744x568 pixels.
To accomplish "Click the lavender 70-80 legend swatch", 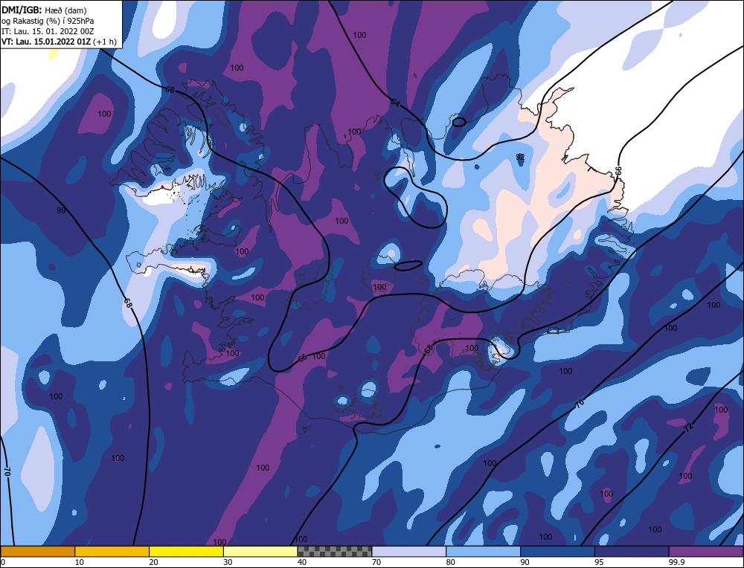I will click(409, 551).
